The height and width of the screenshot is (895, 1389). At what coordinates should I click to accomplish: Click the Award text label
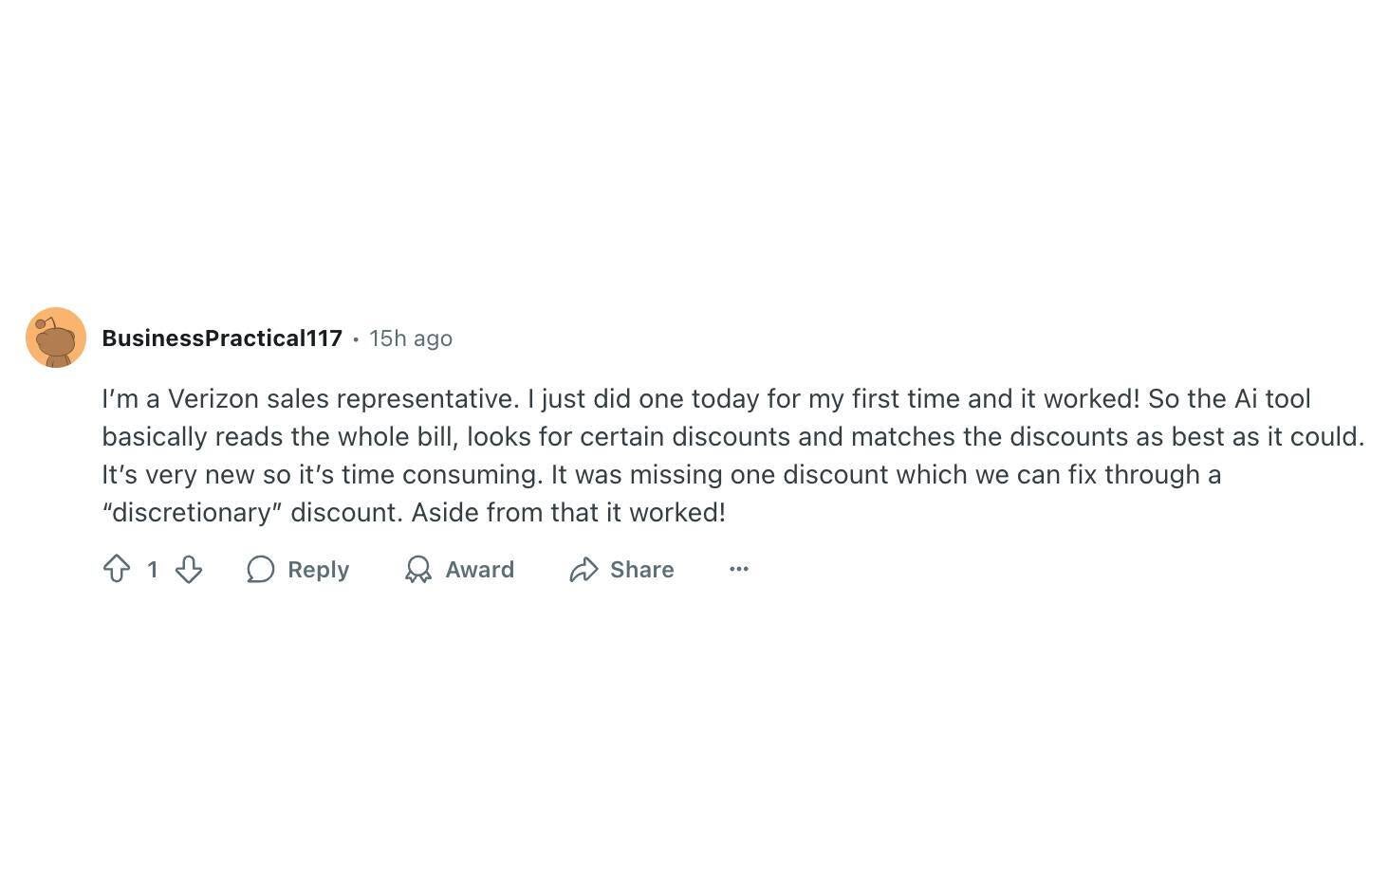(x=480, y=569)
